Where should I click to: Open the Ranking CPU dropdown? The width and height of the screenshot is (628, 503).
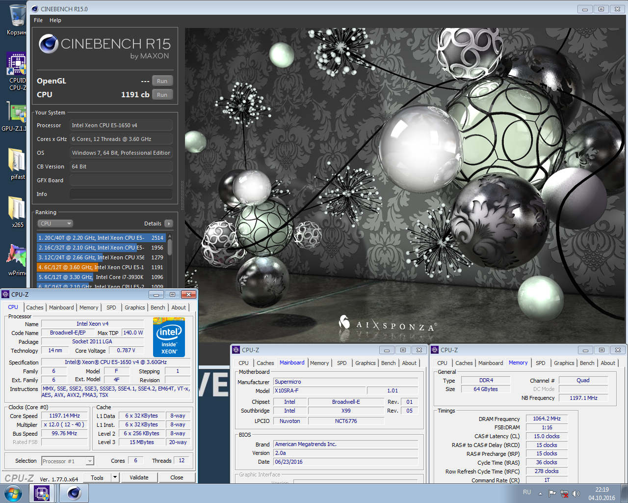[55, 224]
